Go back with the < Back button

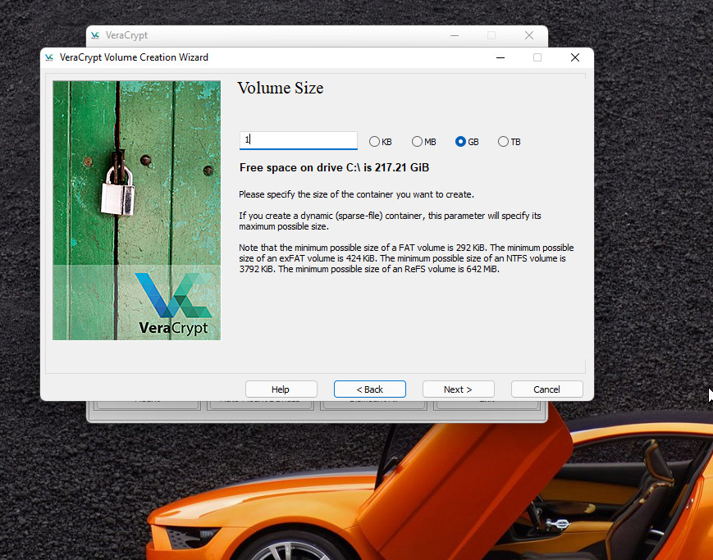pyautogui.click(x=370, y=389)
